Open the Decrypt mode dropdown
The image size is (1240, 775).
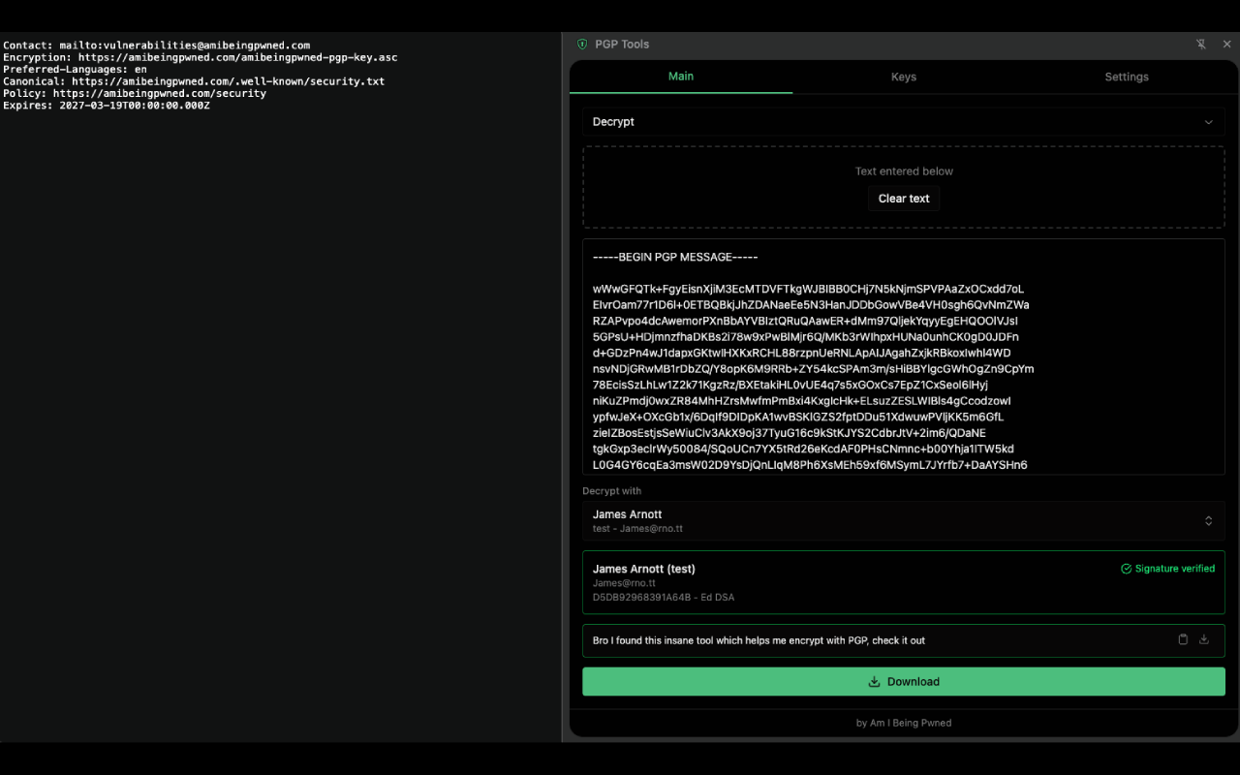click(x=903, y=121)
